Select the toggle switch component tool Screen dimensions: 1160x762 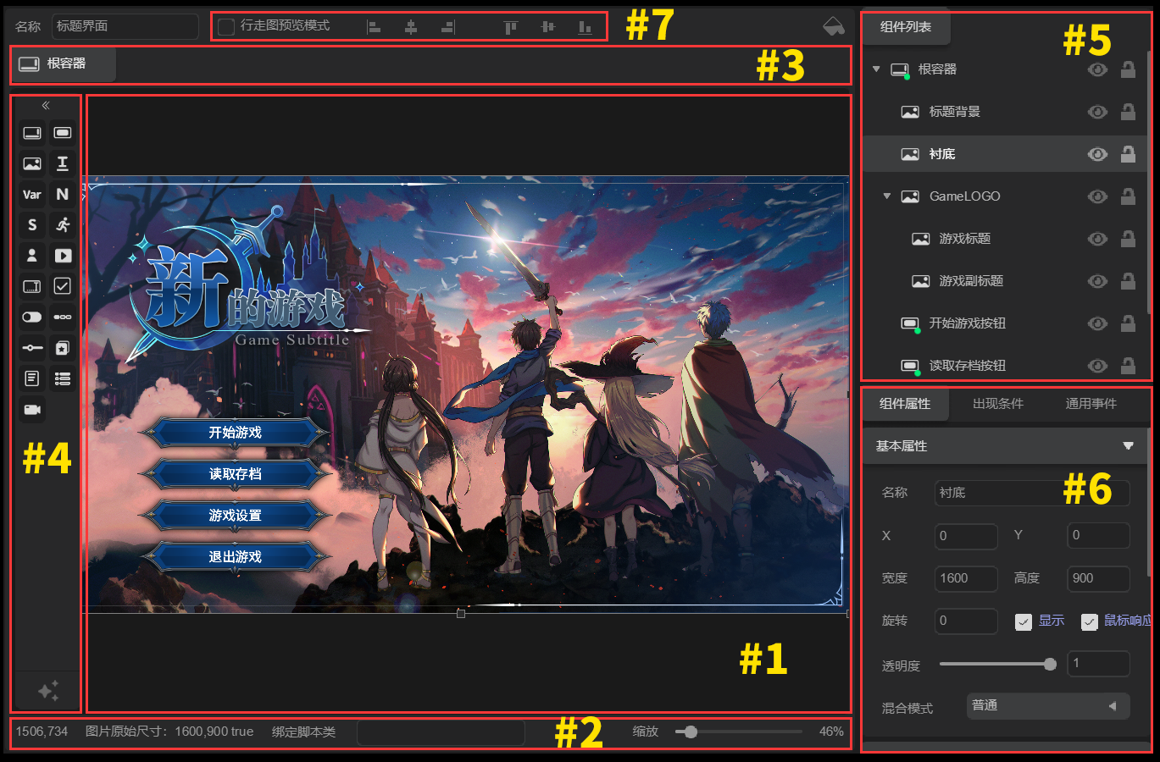32,317
